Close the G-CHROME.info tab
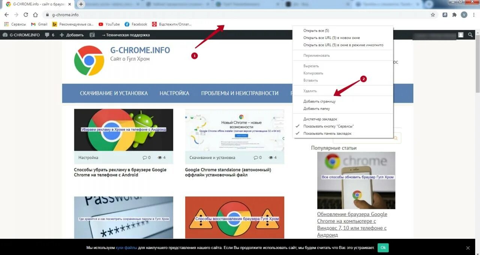Image resolution: width=480 pixels, height=255 pixels. coord(70,4)
